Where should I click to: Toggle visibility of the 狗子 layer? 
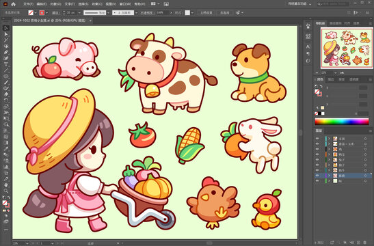click(317, 165)
